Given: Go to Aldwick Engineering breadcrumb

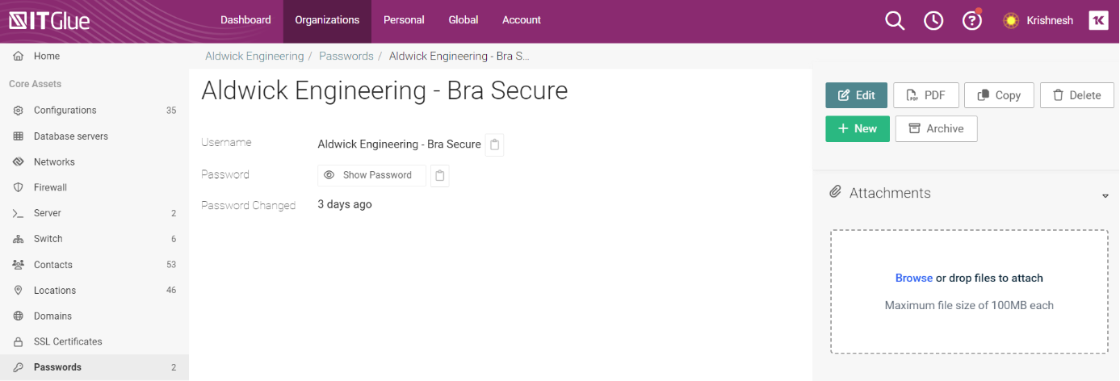Looking at the screenshot, I should click(254, 57).
